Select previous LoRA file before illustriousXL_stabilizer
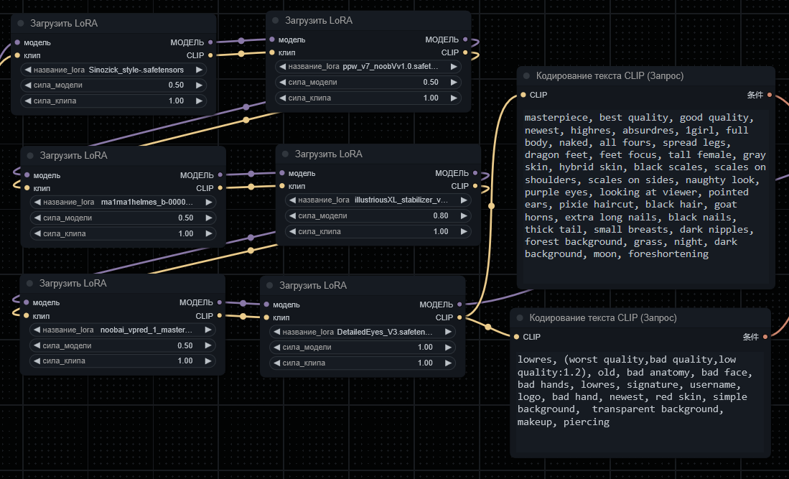This screenshot has height=479, width=789. pos(292,200)
